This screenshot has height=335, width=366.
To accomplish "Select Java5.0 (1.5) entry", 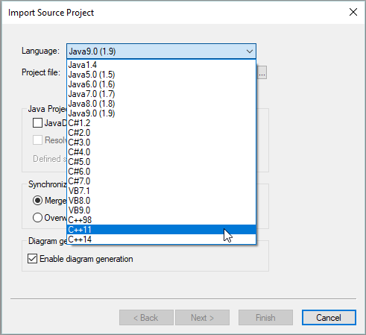I will pyautogui.click(x=162, y=75).
